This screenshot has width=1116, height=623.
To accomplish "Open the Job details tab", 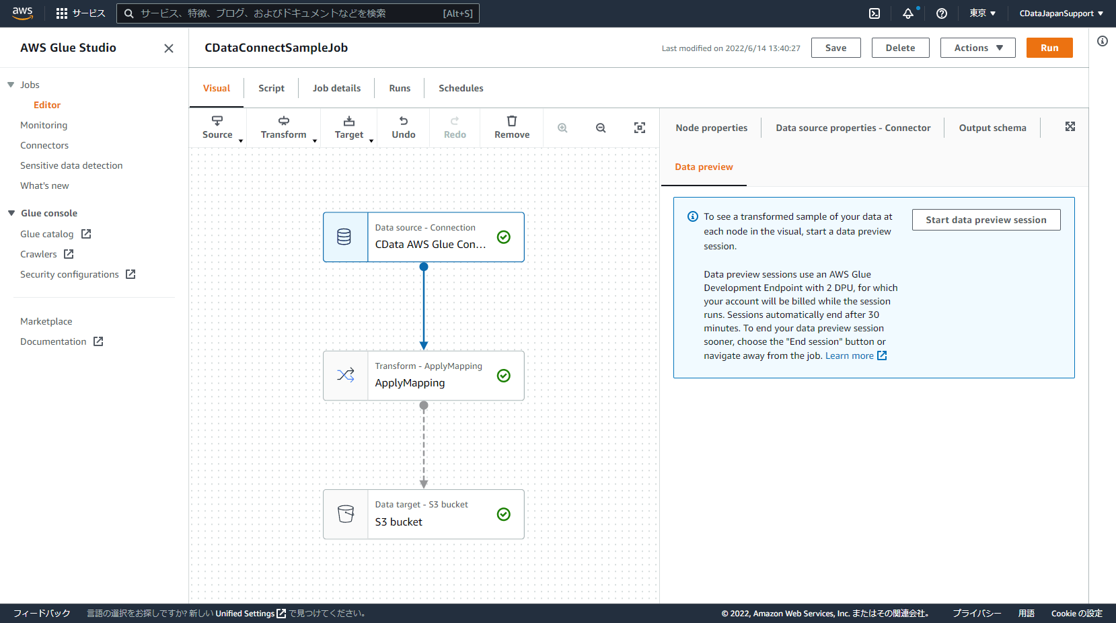I will [336, 88].
